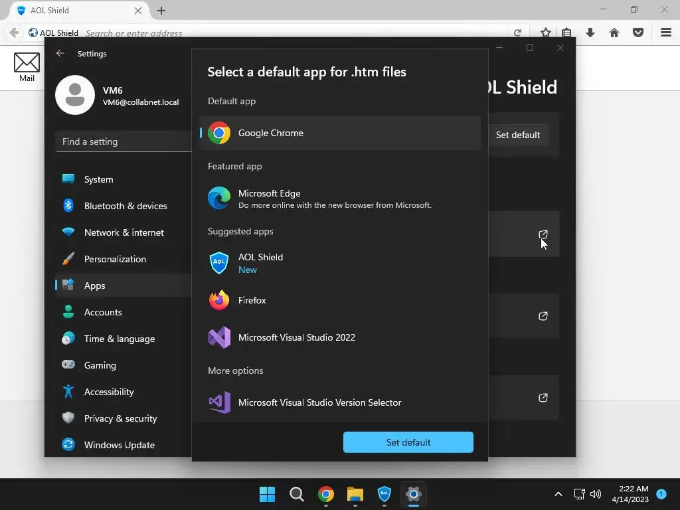Open volume control tray icon
The image size is (680, 510).
coord(596,494)
